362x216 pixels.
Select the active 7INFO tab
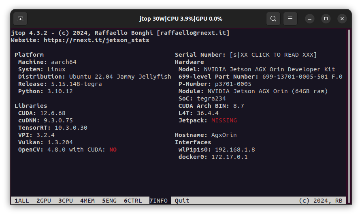158,201
